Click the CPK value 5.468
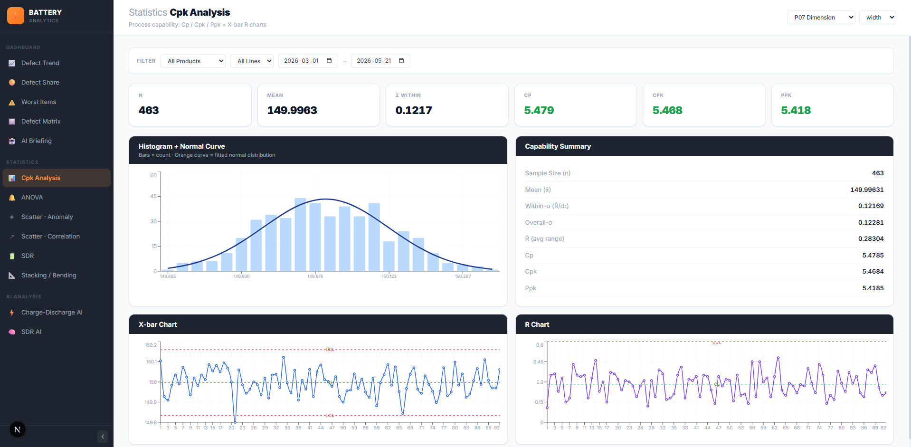 click(667, 110)
